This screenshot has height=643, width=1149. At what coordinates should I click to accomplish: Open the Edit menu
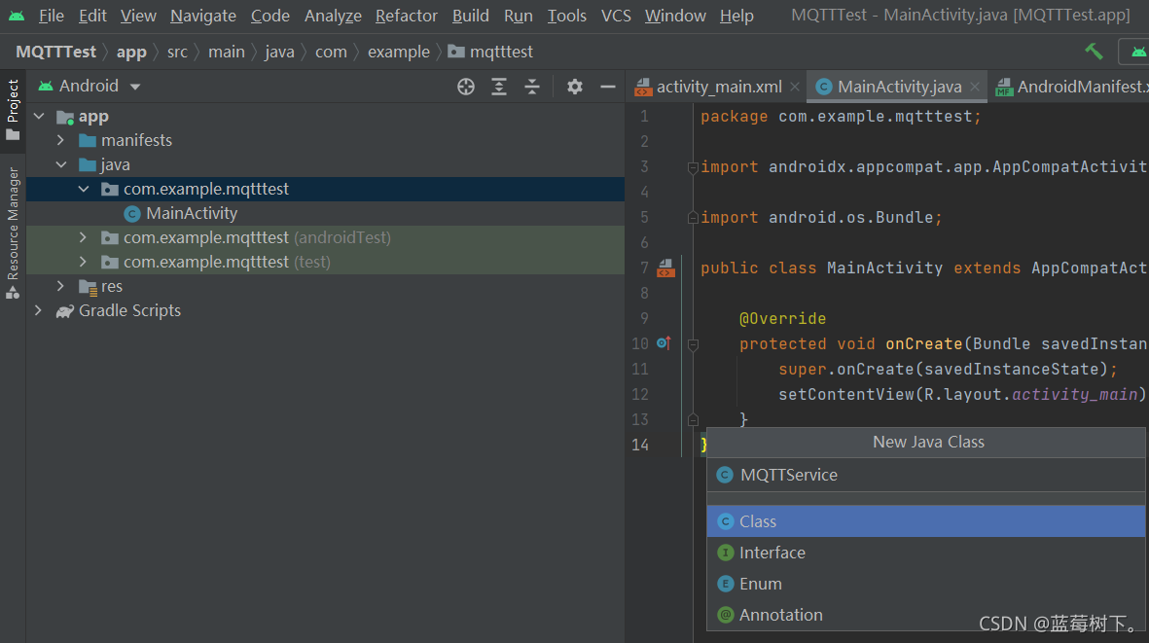[92, 16]
